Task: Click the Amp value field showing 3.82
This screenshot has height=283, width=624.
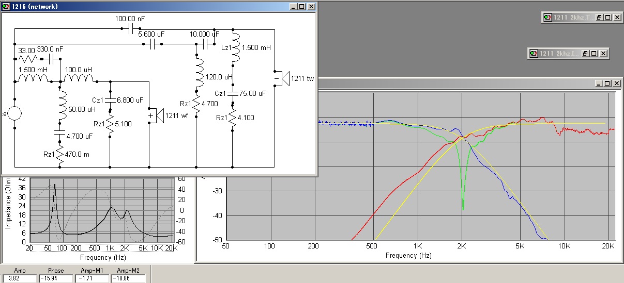Action: tap(19, 278)
